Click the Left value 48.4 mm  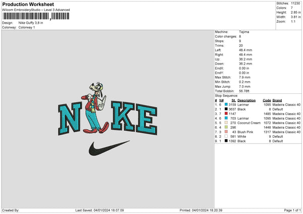245,50
